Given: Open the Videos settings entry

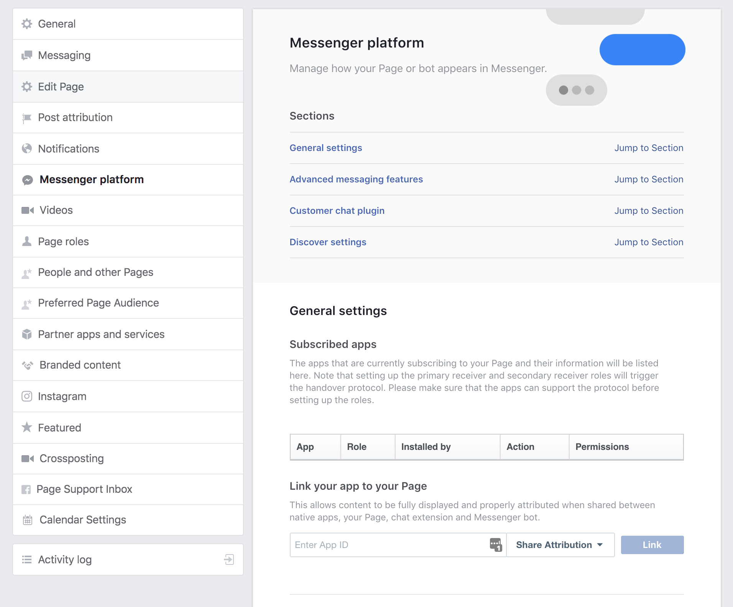Looking at the screenshot, I should click(128, 210).
